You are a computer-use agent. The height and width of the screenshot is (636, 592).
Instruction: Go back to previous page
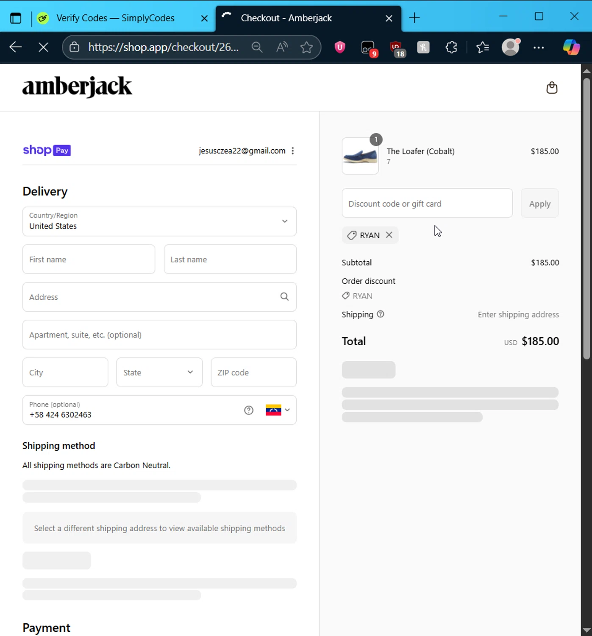coord(16,47)
